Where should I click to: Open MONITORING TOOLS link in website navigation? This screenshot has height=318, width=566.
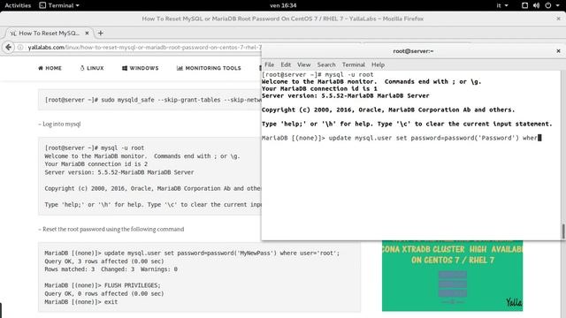point(209,68)
